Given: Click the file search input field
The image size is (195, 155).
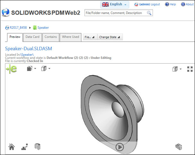Looking at the screenshot, I should 115,13.
